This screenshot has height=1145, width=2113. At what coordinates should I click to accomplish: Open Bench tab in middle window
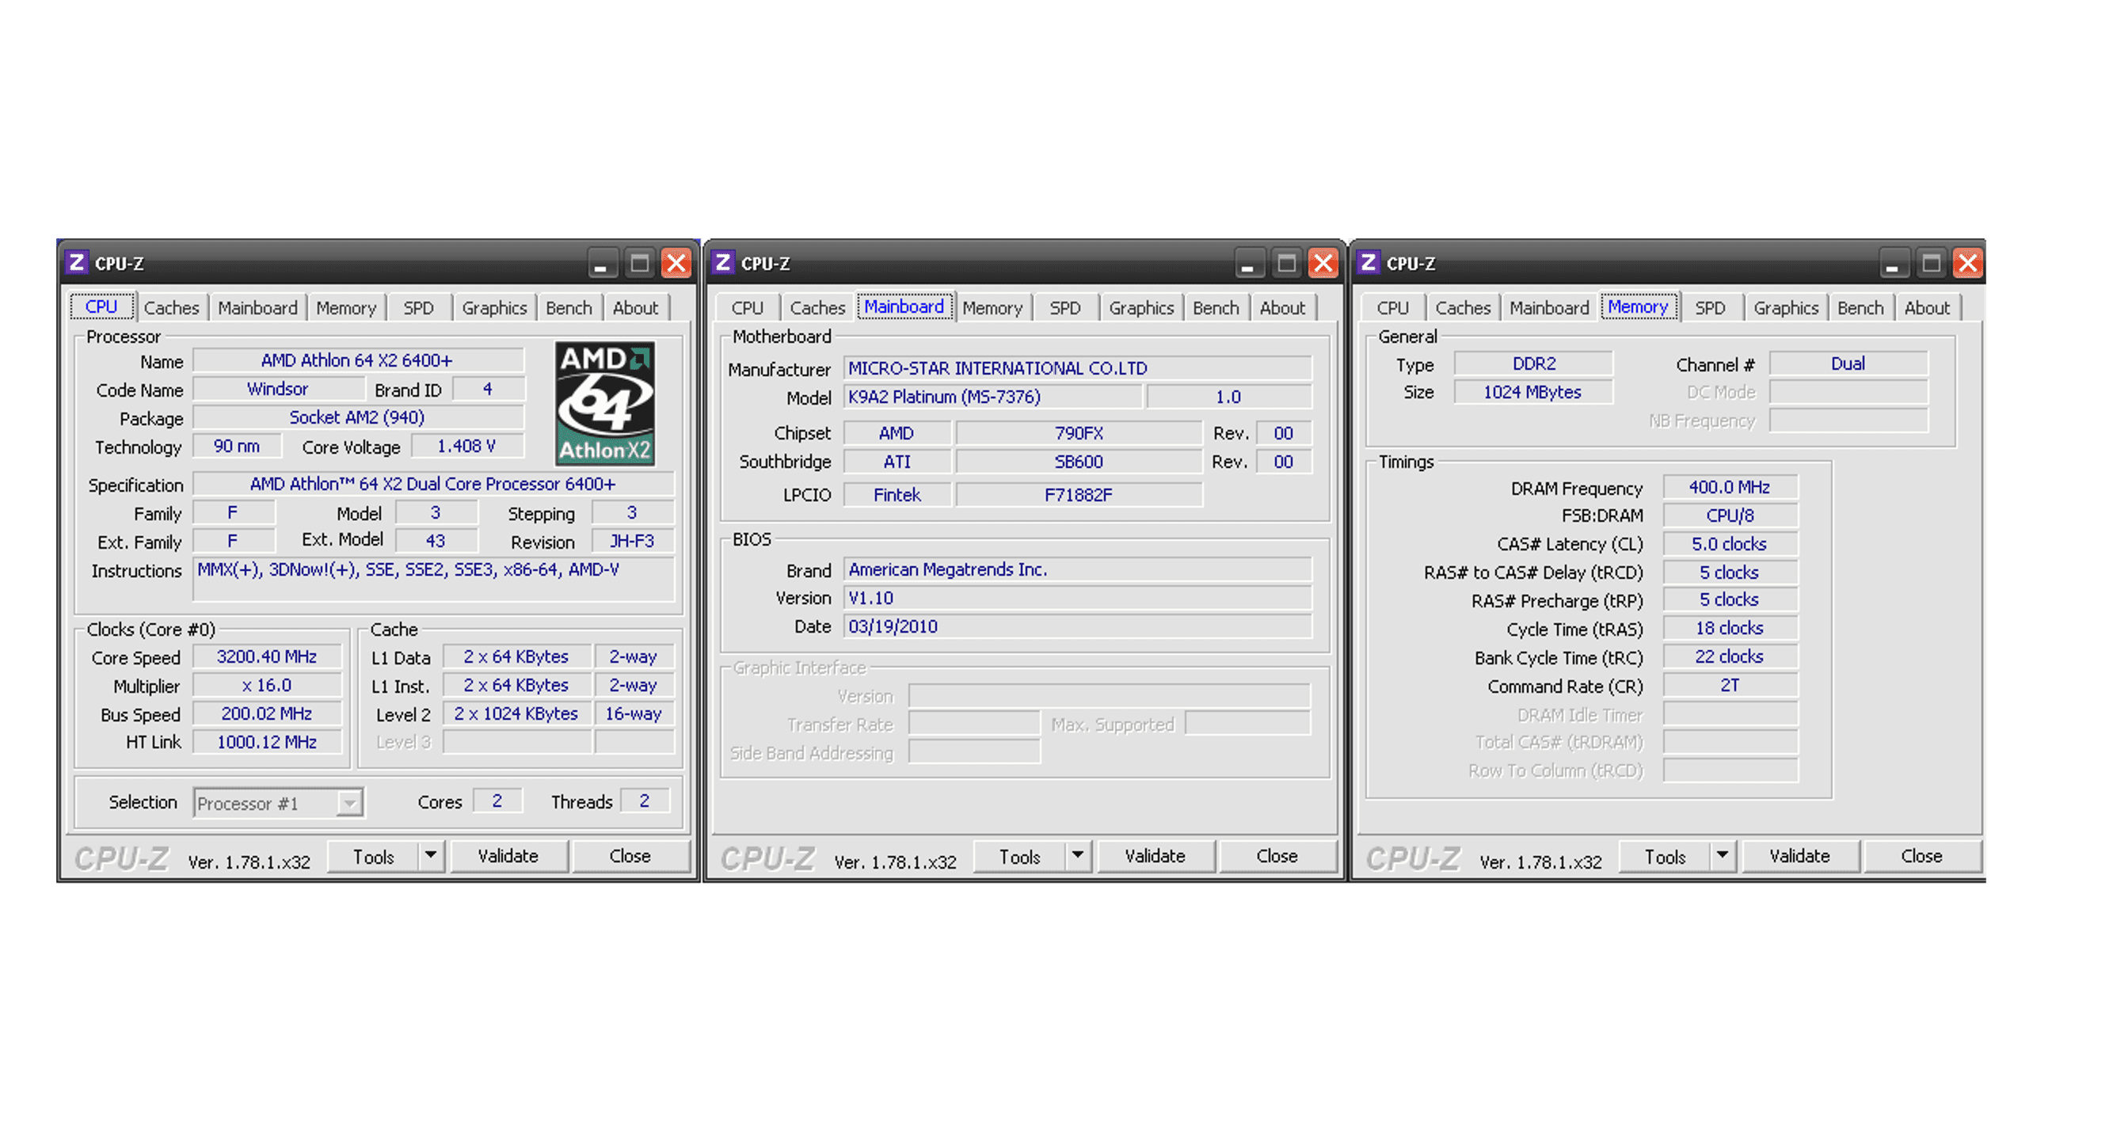[x=1216, y=307]
